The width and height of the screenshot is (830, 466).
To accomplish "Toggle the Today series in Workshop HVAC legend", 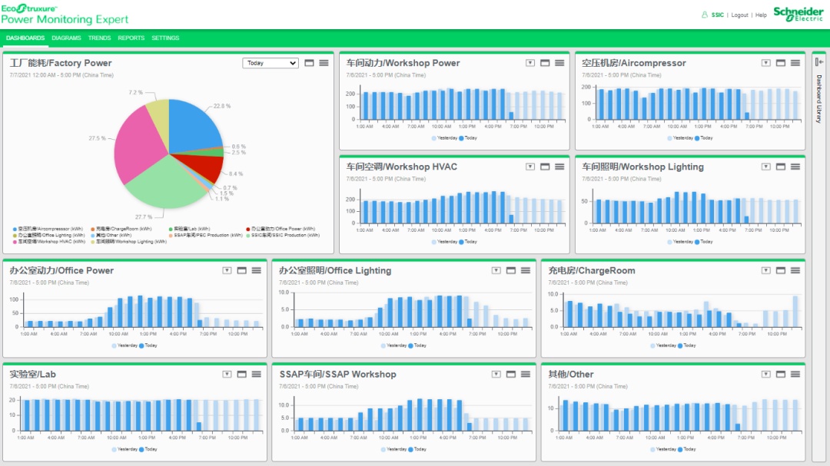I will (468, 242).
